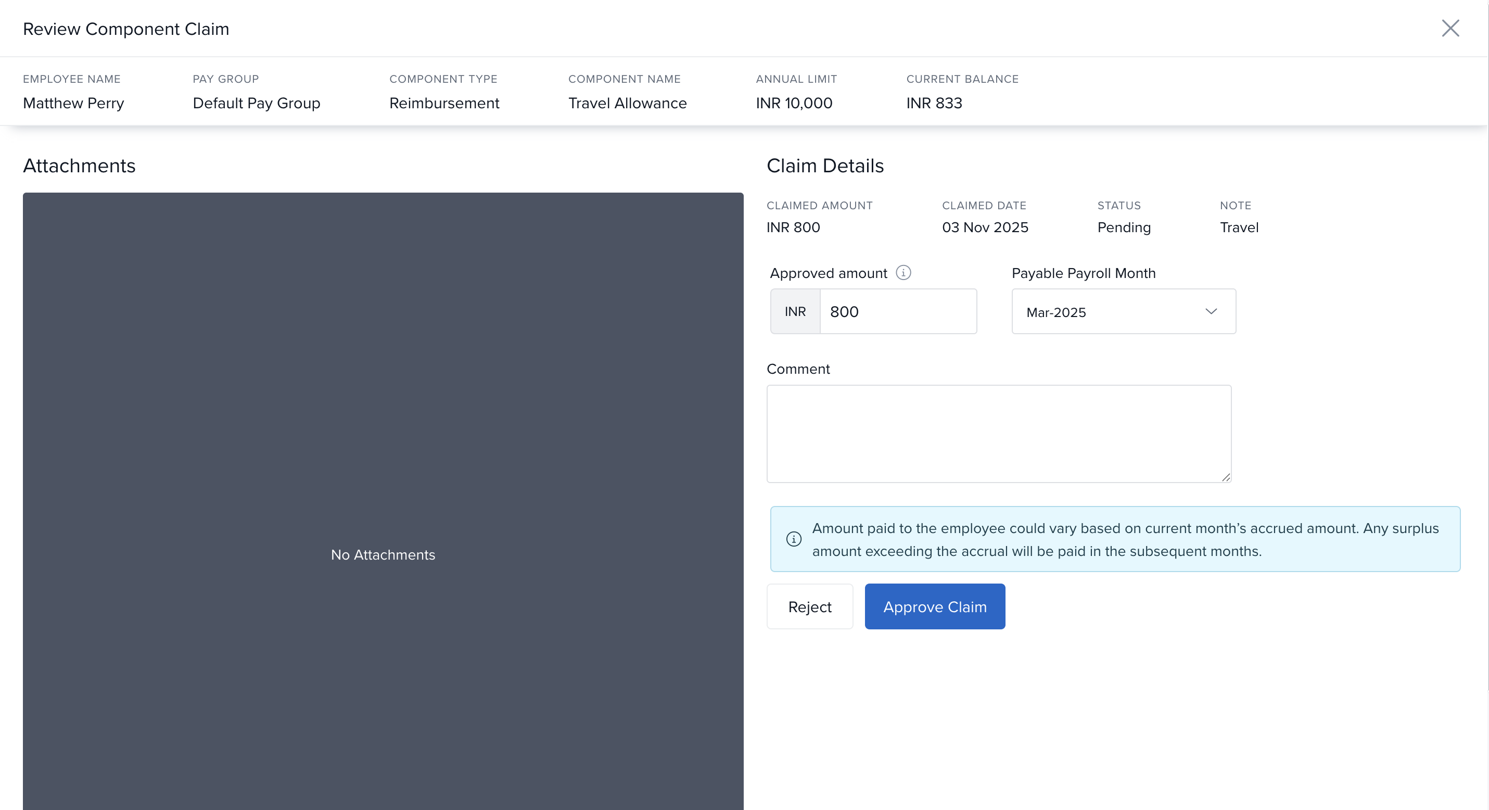1489x810 pixels.
Task: Click the chevron arrow beside Mar-2025
Action: point(1211,312)
